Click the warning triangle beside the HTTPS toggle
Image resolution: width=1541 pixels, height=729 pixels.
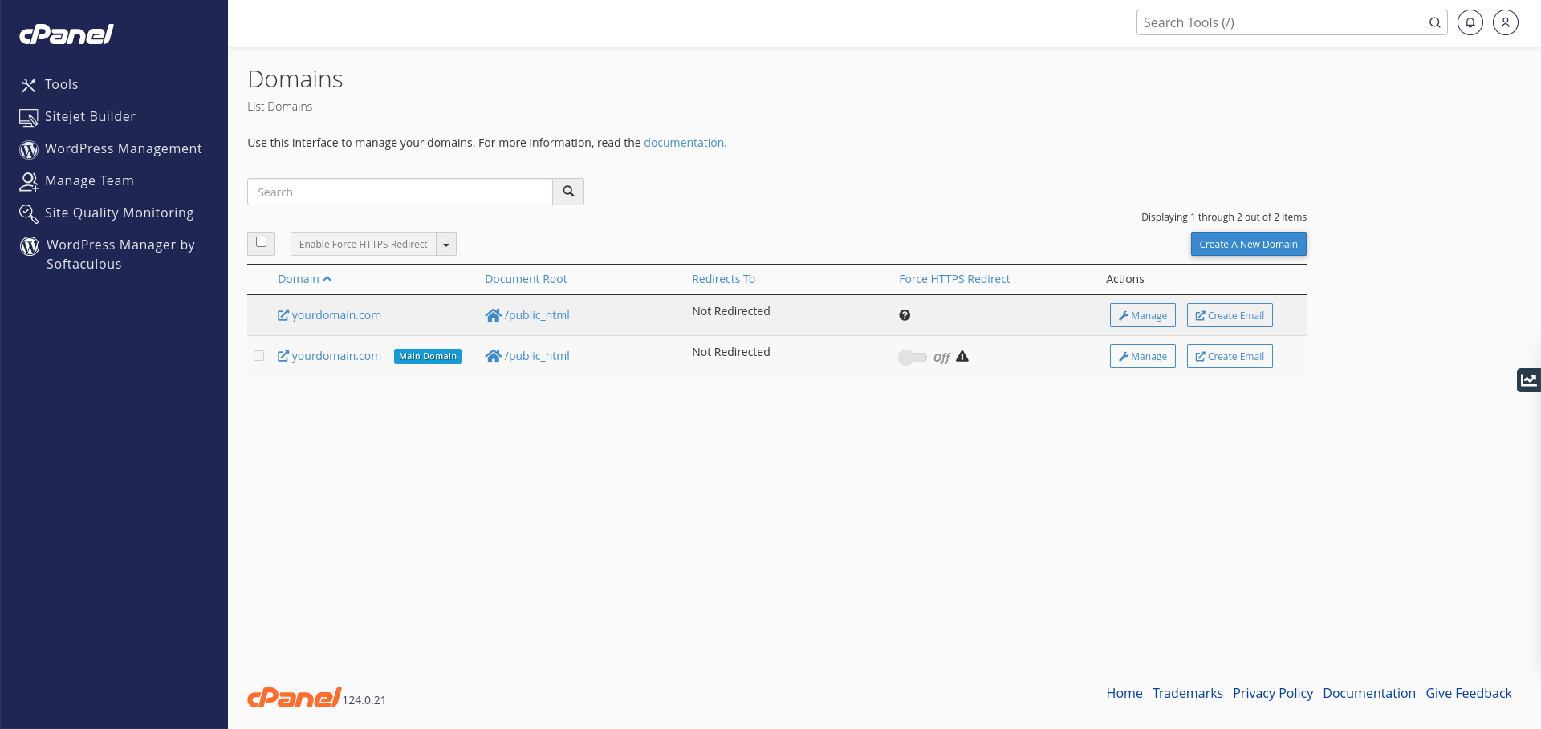(962, 357)
